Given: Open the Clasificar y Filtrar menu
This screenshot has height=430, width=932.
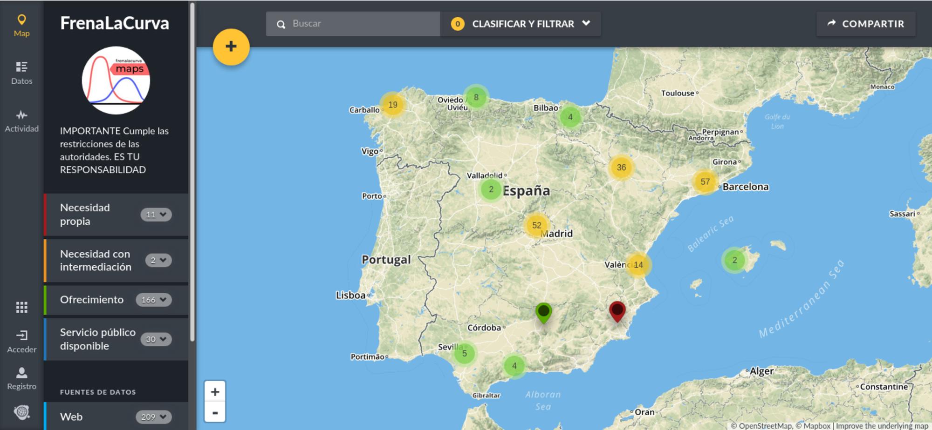Looking at the screenshot, I should point(521,24).
